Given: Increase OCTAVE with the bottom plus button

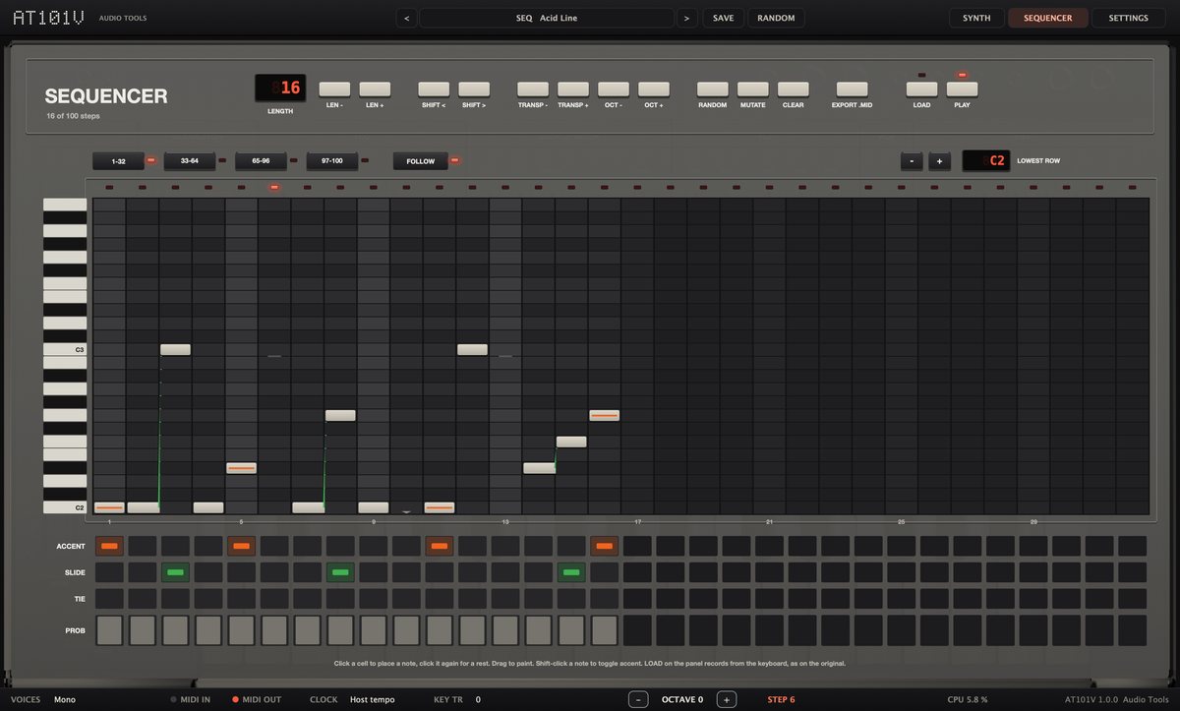Looking at the screenshot, I should pos(726,699).
